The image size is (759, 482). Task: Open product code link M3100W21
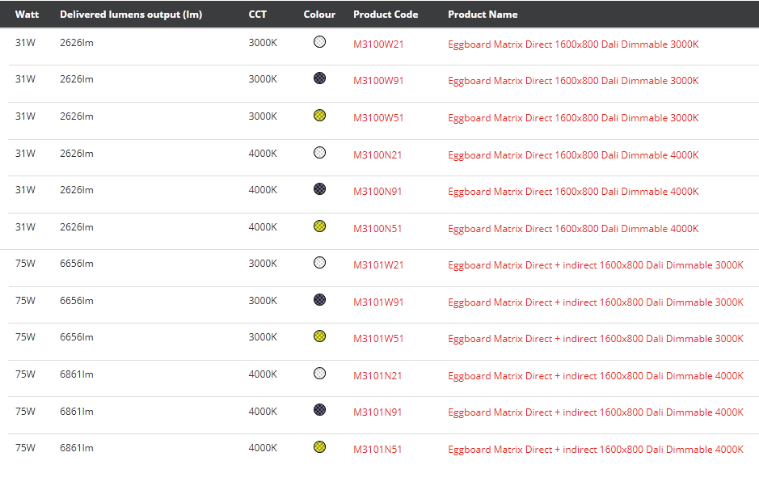point(378,44)
